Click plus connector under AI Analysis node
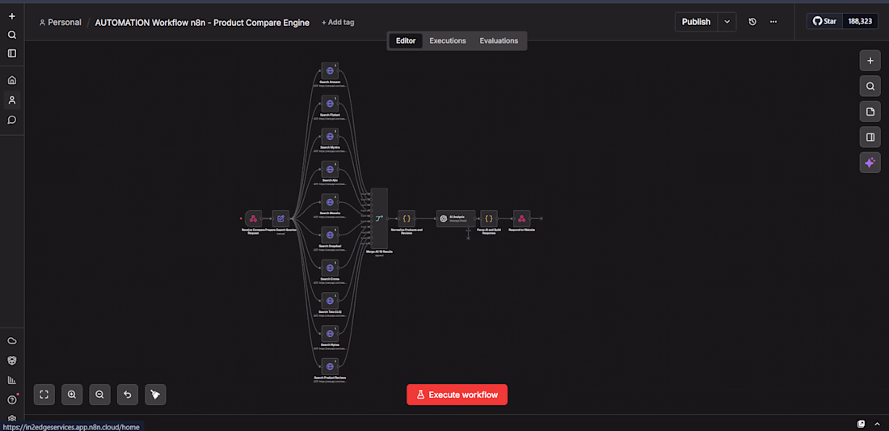Screen dimensions: 889x431 click(x=468, y=239)
